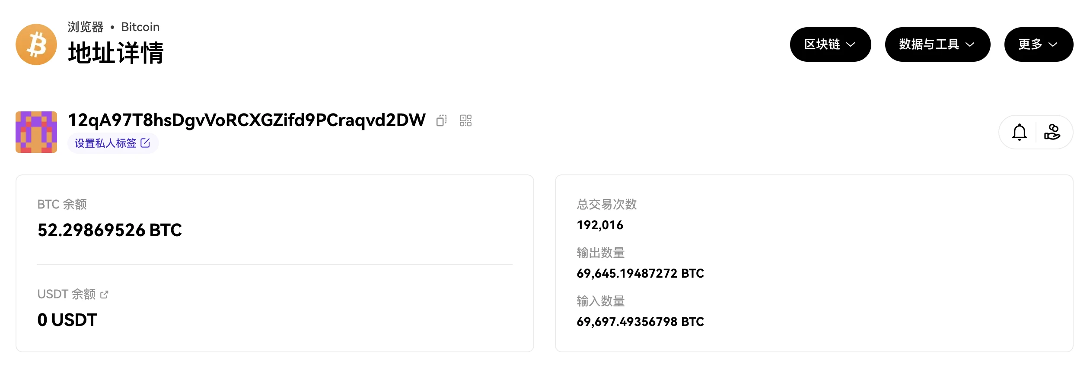This screenshot has height=367, width=1090.
Task: Click the bell notification icon
Action: click(x=1019, y=132)
